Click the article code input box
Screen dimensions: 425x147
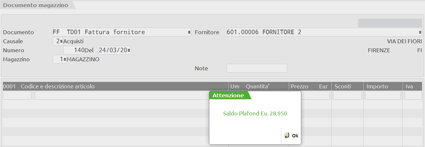coord(17,95)
